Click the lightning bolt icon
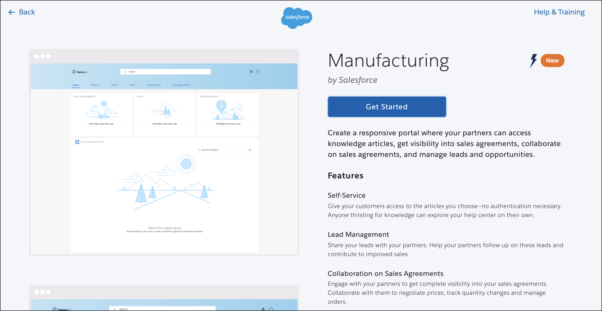The height and width of the screenshot is (311, 602). [x=534, y=61]
